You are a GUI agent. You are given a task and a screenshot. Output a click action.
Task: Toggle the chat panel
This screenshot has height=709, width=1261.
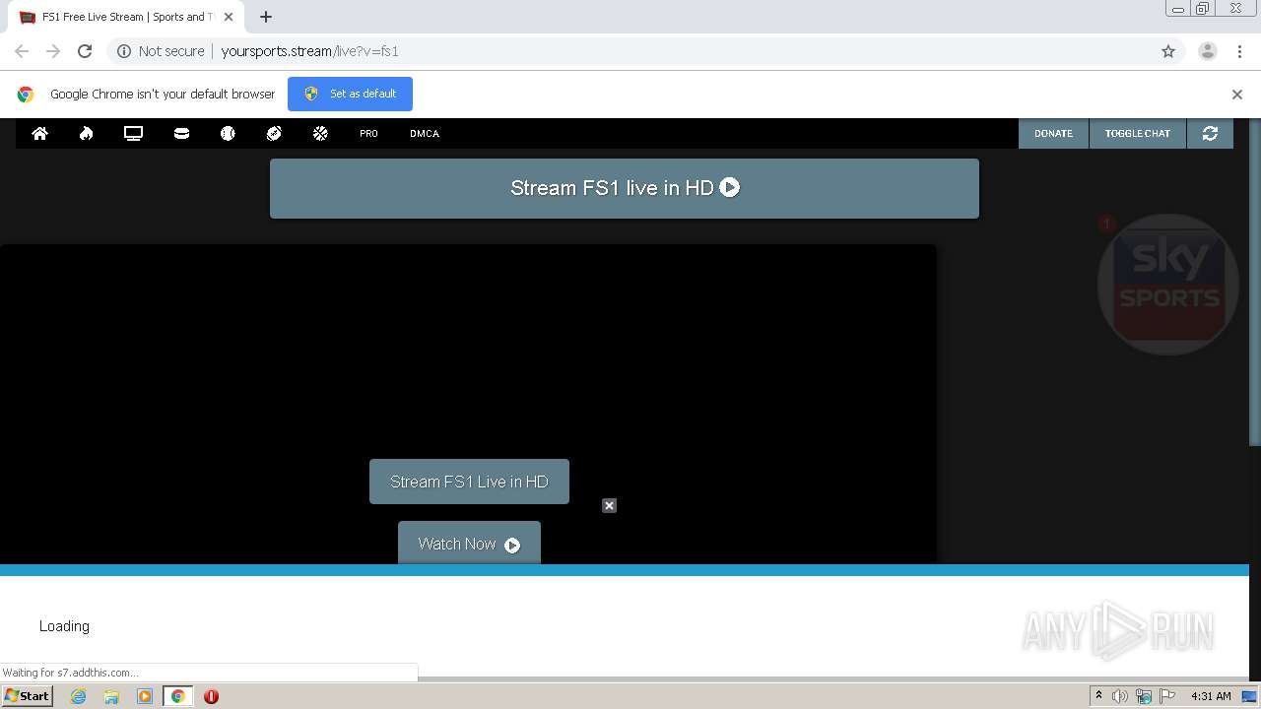[x=1138, y=133]
